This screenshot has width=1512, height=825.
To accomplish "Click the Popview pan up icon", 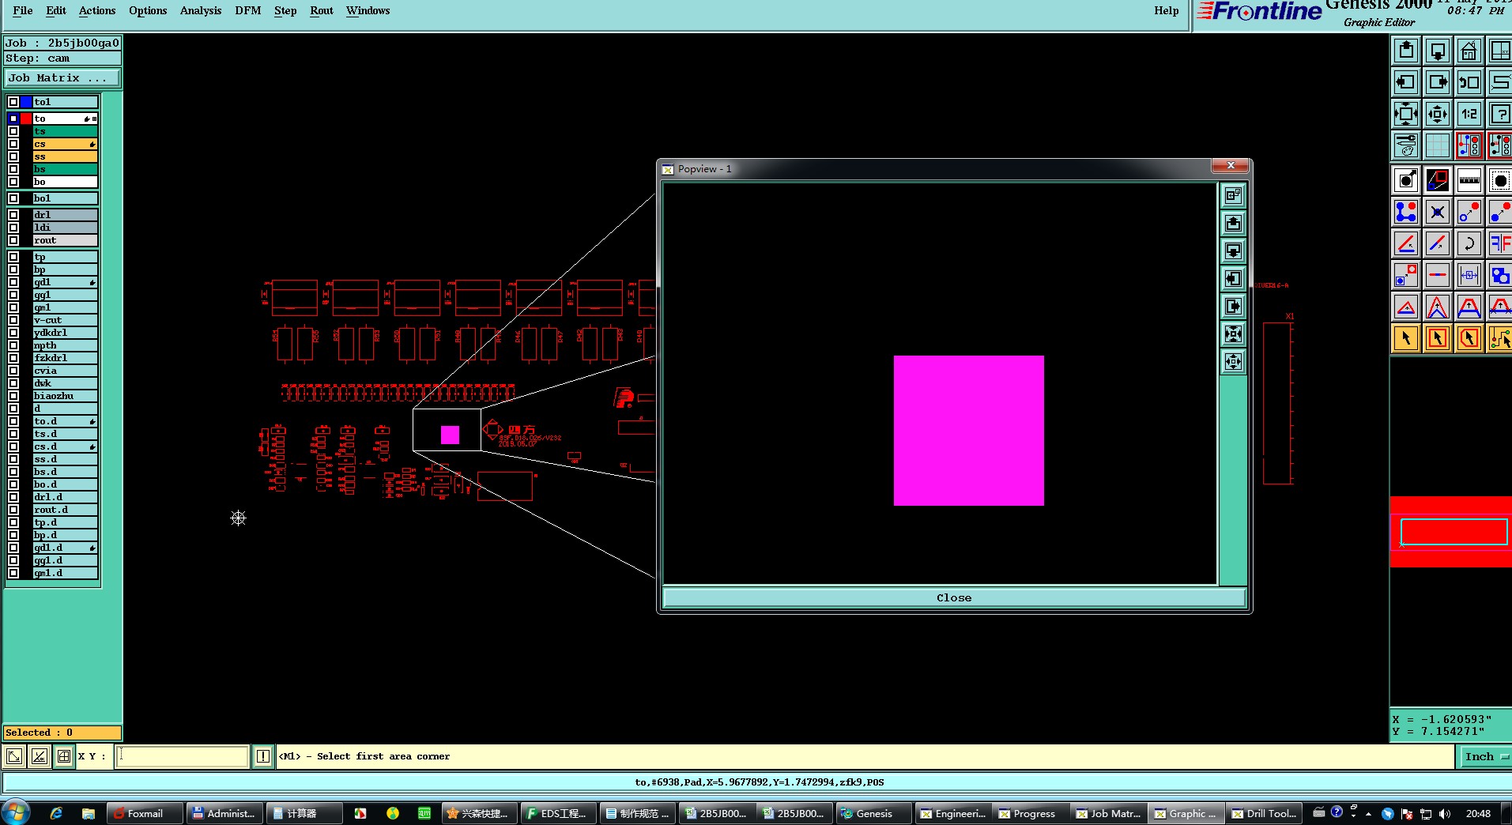I will point(1233,224).
